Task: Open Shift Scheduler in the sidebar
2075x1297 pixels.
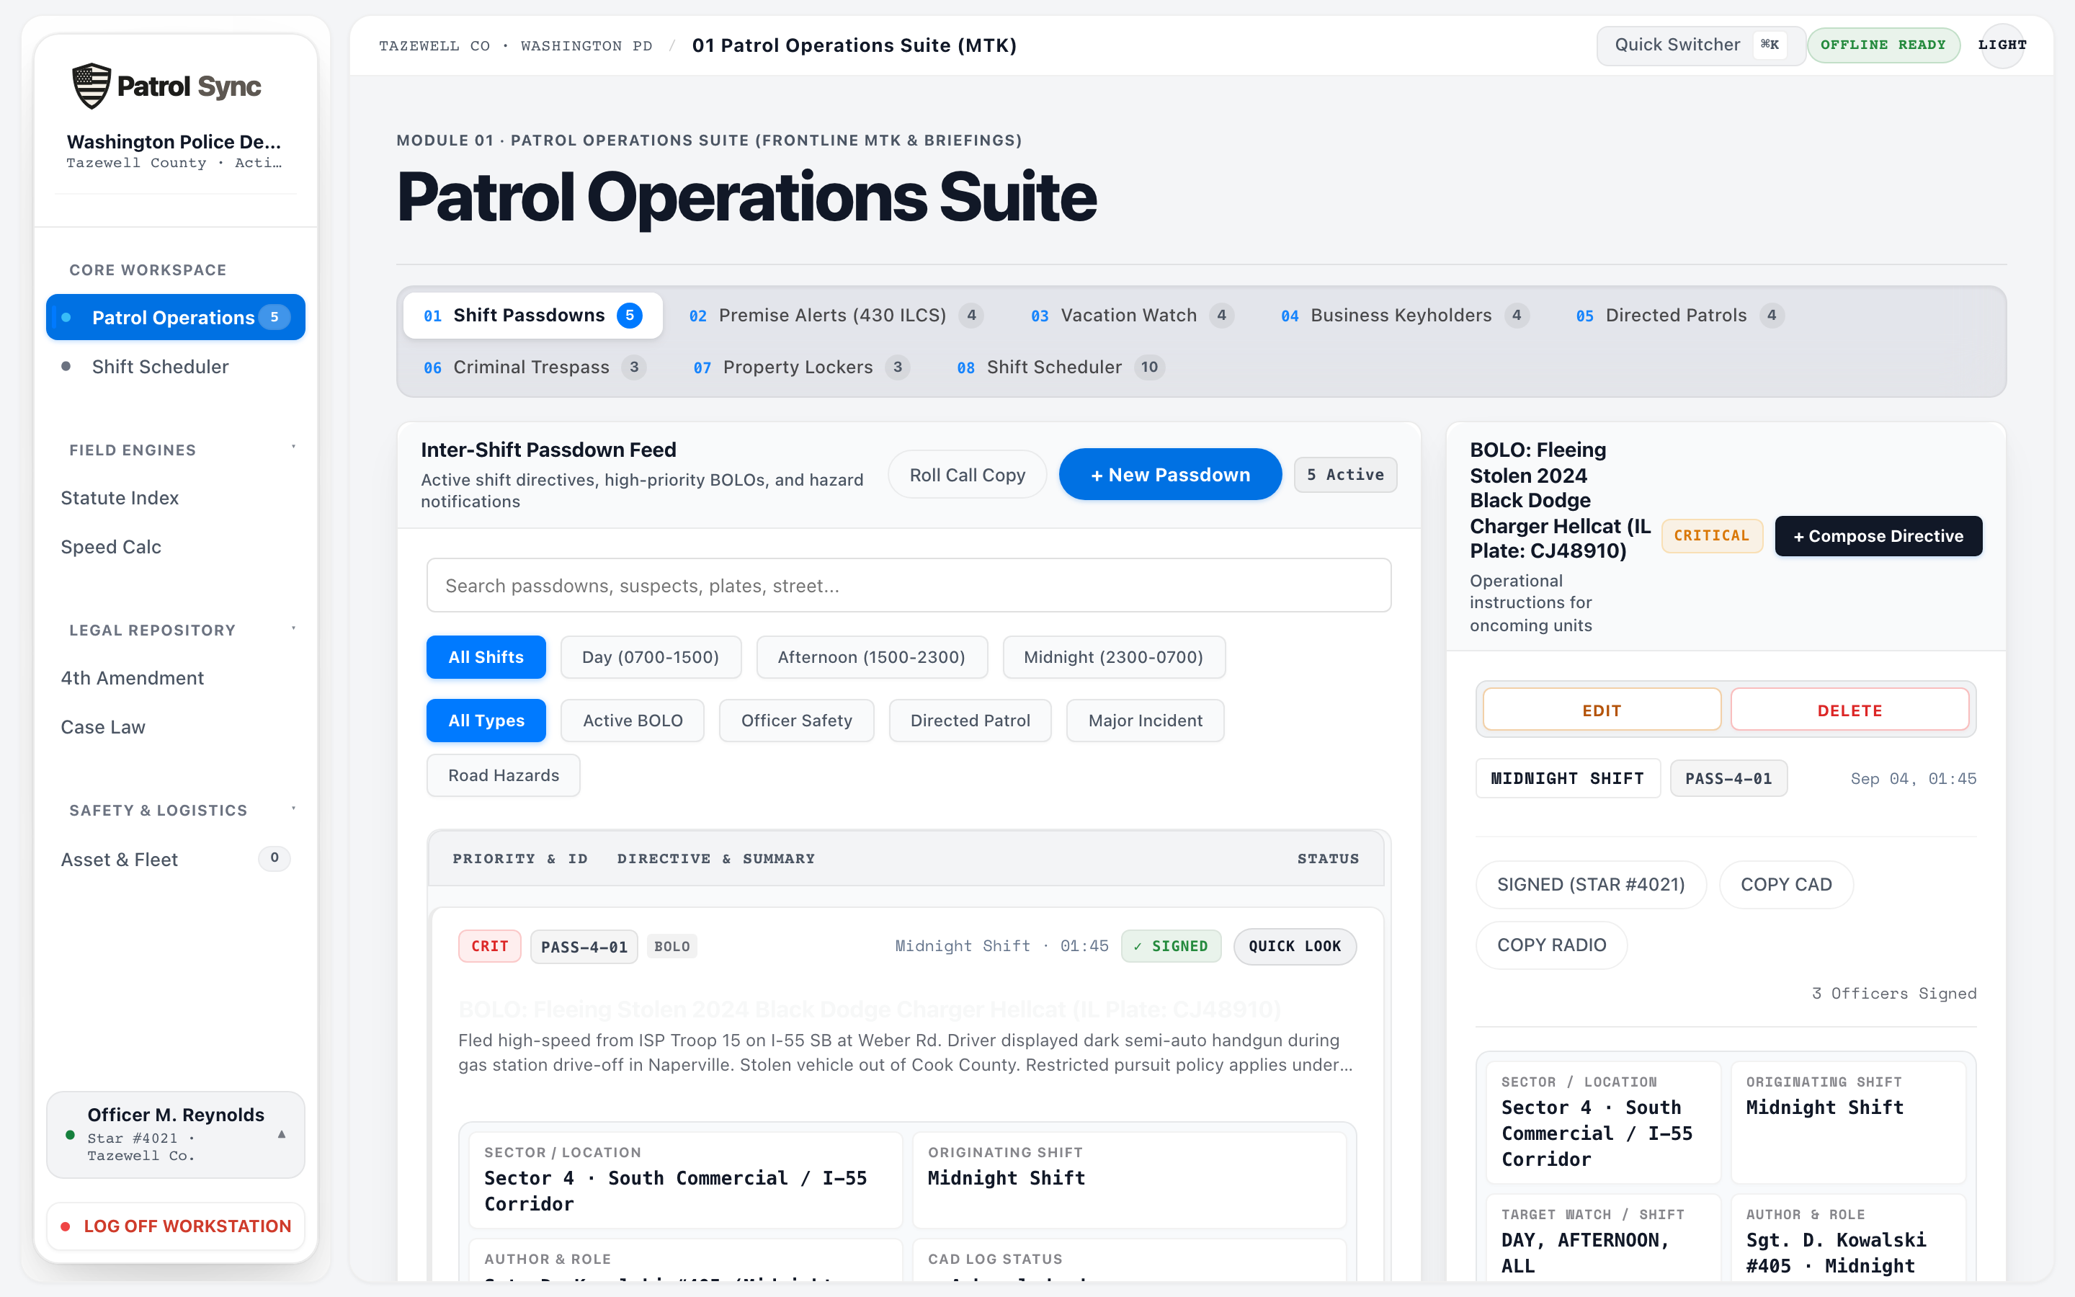Action: [x=176, y=366]
